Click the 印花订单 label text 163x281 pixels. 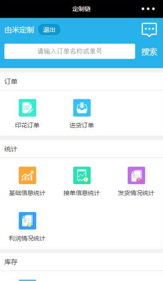(x=27, y=125)
